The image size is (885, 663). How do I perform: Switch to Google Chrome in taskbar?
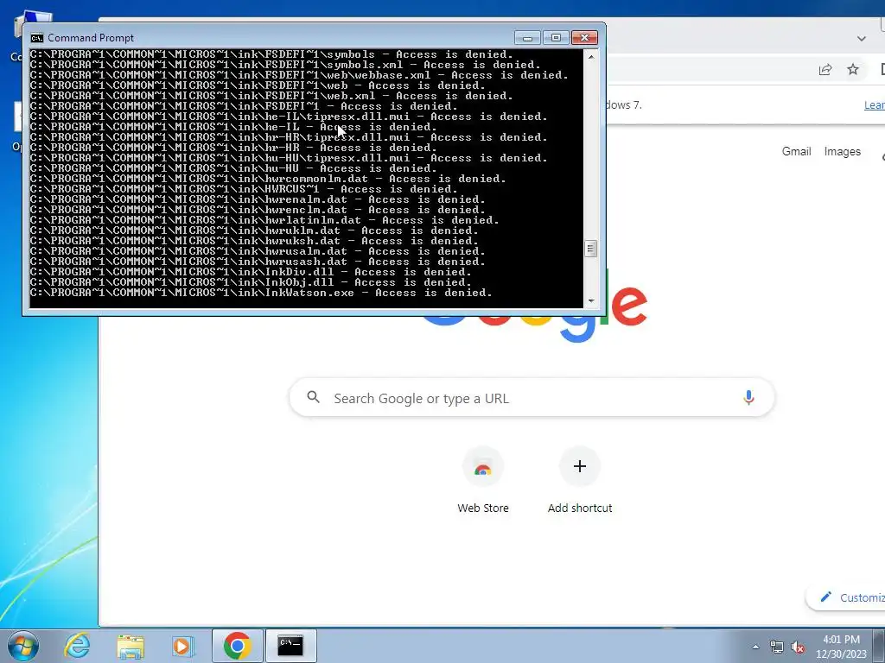tap(237, 646)
